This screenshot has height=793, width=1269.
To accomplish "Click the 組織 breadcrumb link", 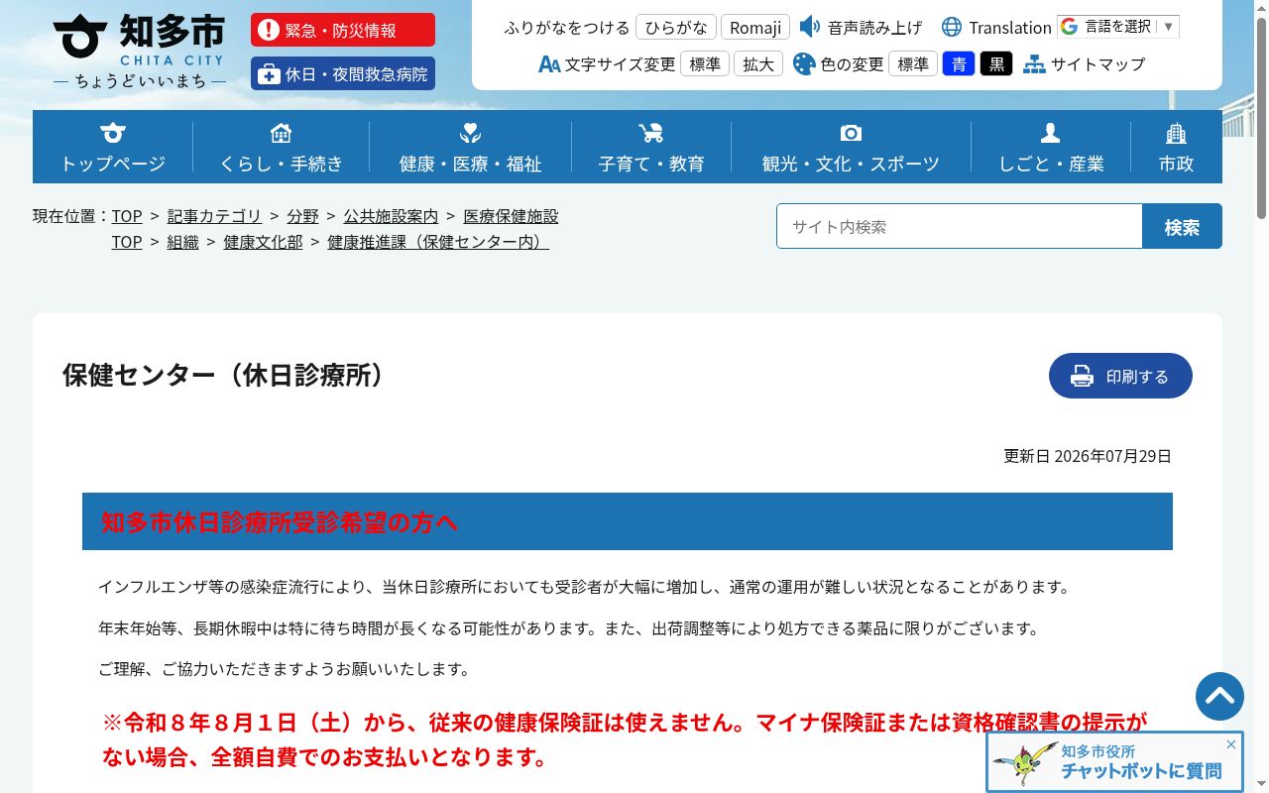I will [x=183, y=242].
